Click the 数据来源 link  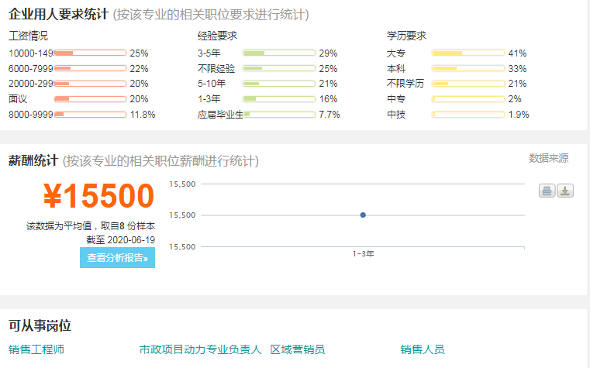tap(549, 158)
